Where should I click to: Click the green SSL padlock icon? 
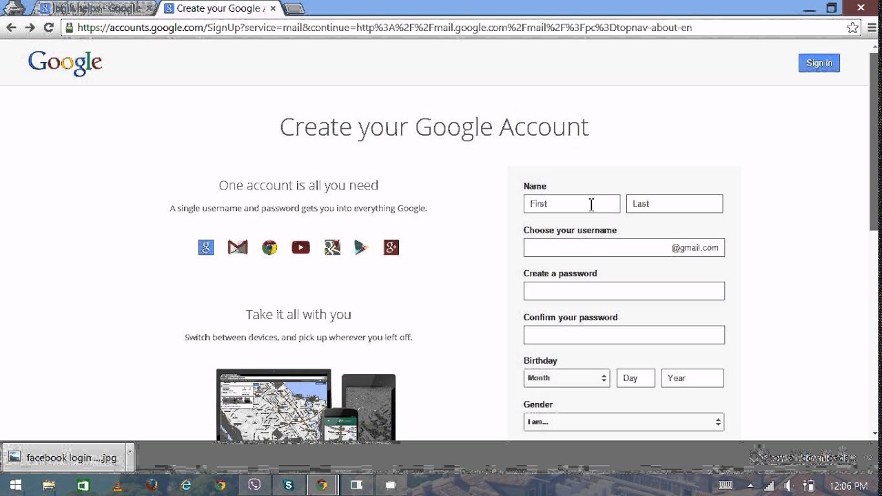tap(68, 28)
